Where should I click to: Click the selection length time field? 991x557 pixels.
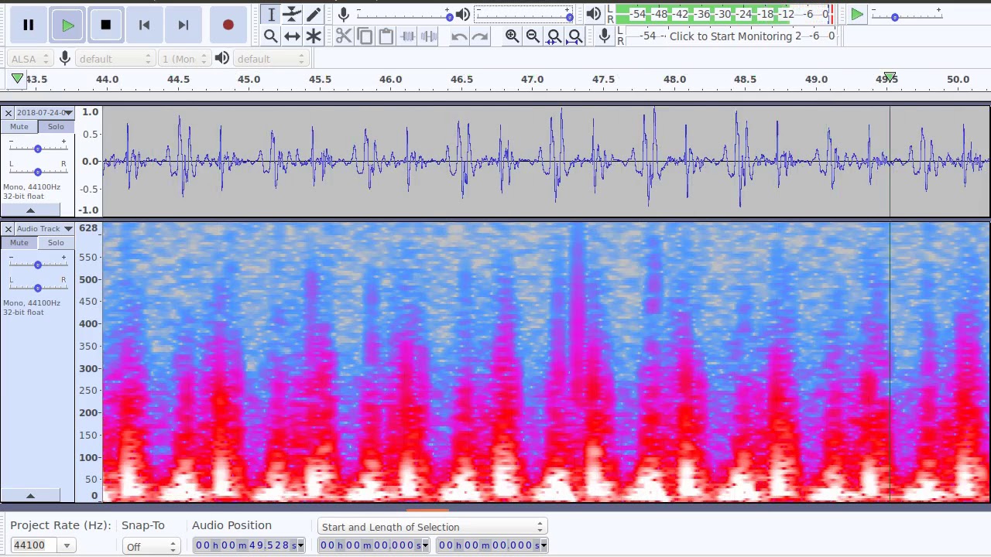pos(492,545)
